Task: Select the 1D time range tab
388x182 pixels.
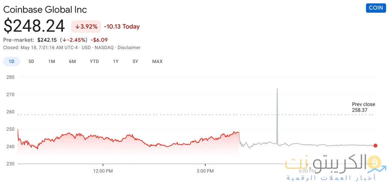Action: coord(12,62)
